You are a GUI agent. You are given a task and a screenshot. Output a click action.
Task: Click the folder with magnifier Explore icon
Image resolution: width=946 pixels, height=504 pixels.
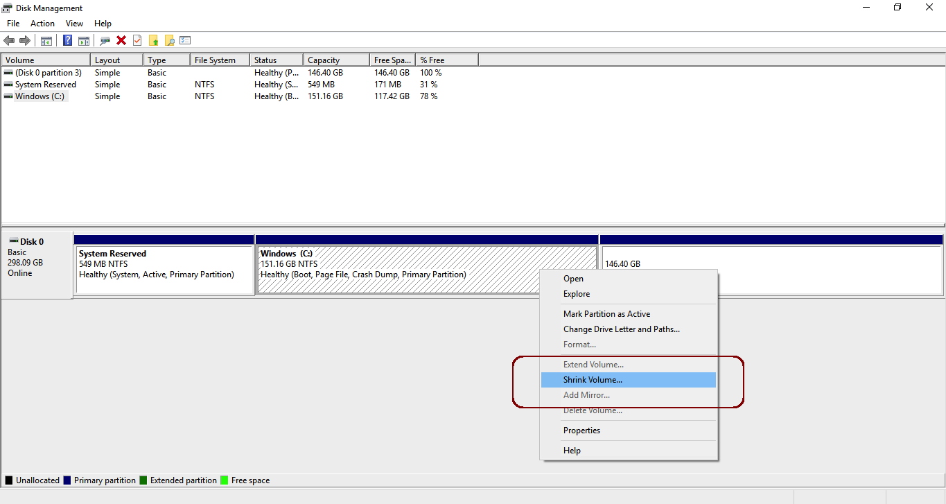[169, 40]
